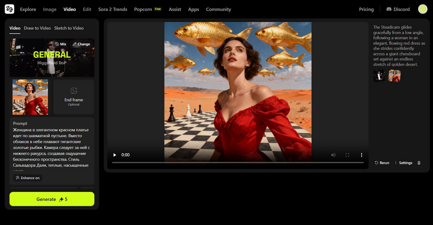Open the video in fullscreen
433x225 pixels.
click(347, 155)
